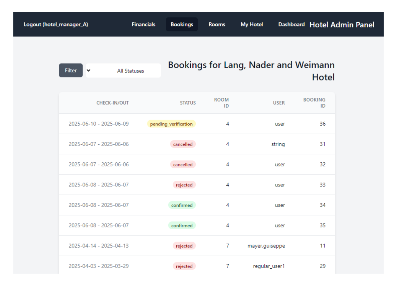Viewport: 395px width, 286px height.
Task: Click the BOOKING ID column header
Action: coord(314,103)
